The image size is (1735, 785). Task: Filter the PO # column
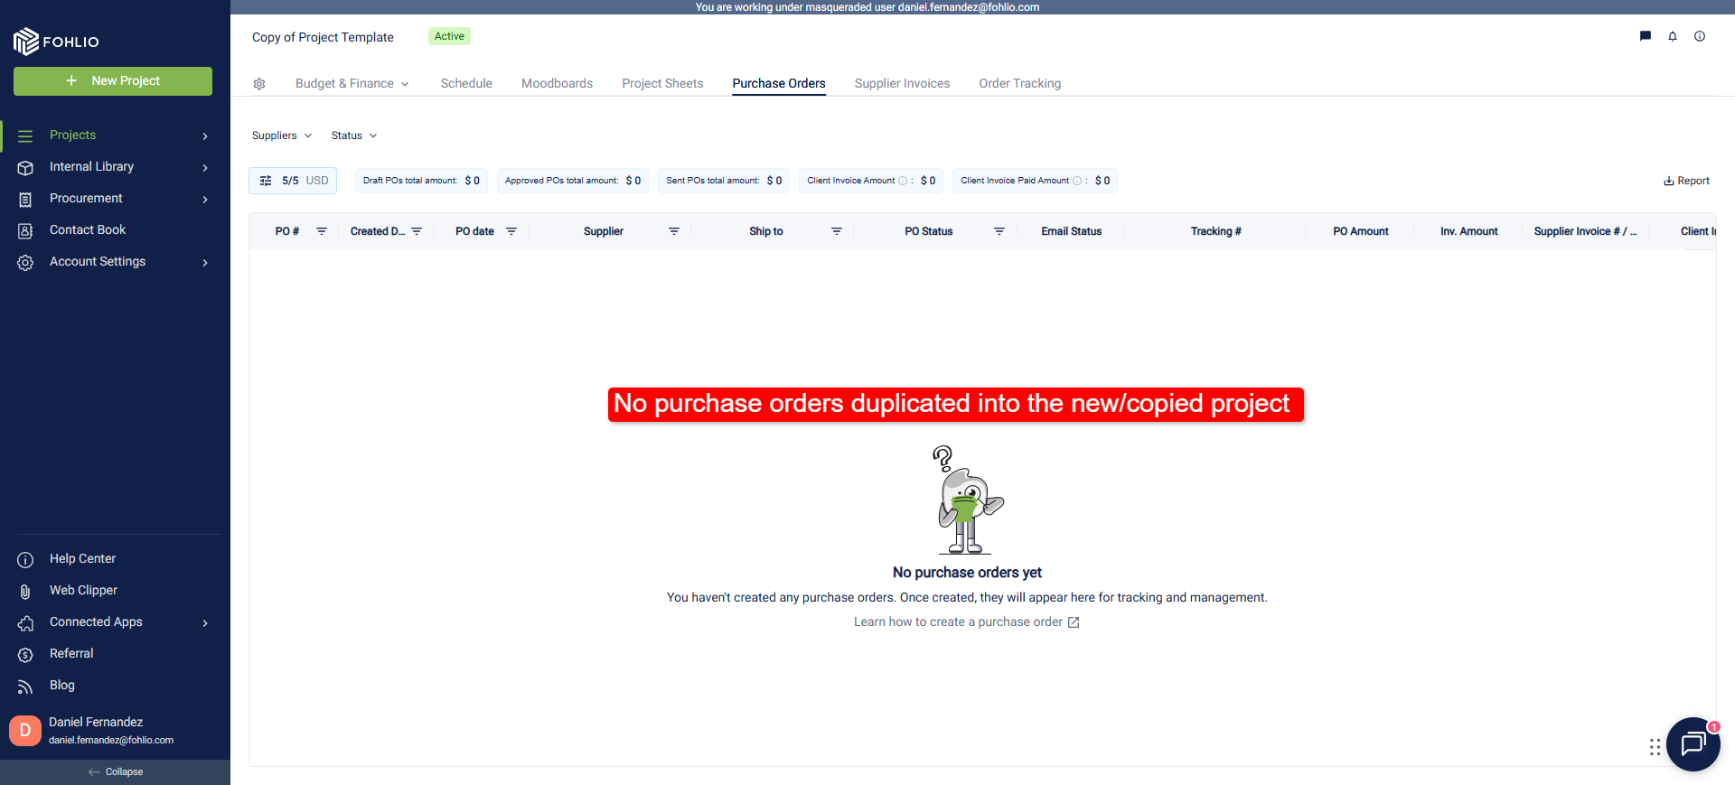point(322,231)
